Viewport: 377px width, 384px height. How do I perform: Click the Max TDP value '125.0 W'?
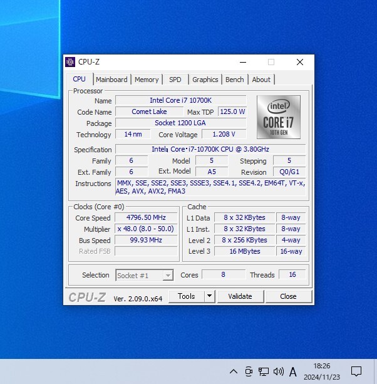(x=232, y=112)
